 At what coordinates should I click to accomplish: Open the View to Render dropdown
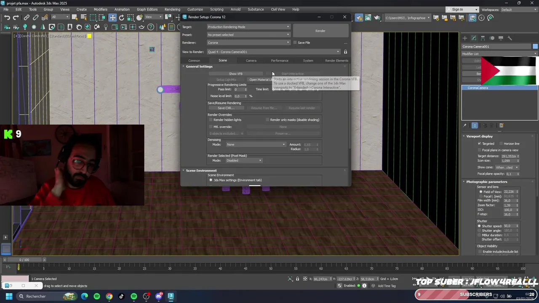click(273, 52)
